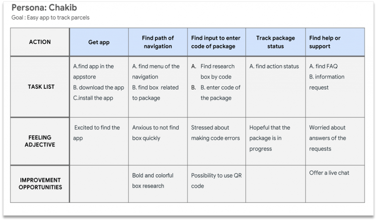The height and width of the screenshot is (221, 377).
Task: Click the "Persona: Chakib" title
Action: (45, 8)
